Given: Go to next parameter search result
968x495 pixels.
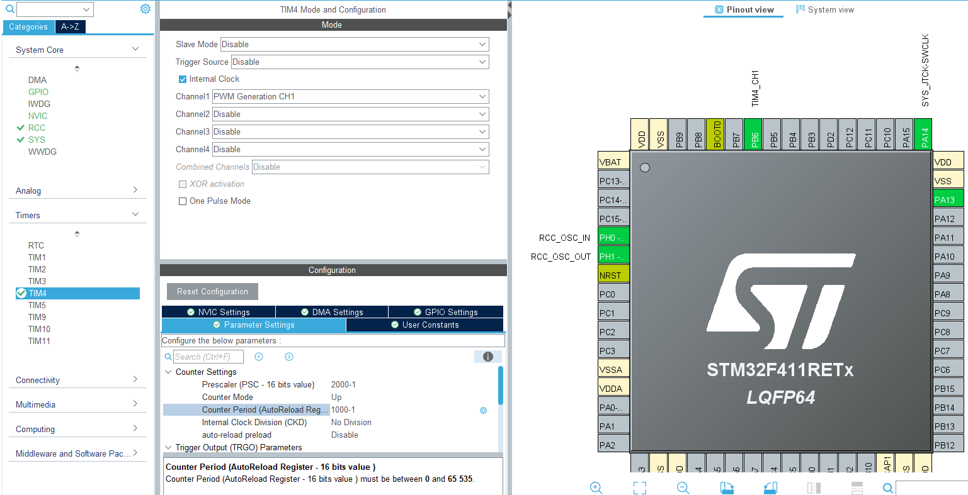Looking at the screenshot, I should pyautogui.click(x=289, y=357).
